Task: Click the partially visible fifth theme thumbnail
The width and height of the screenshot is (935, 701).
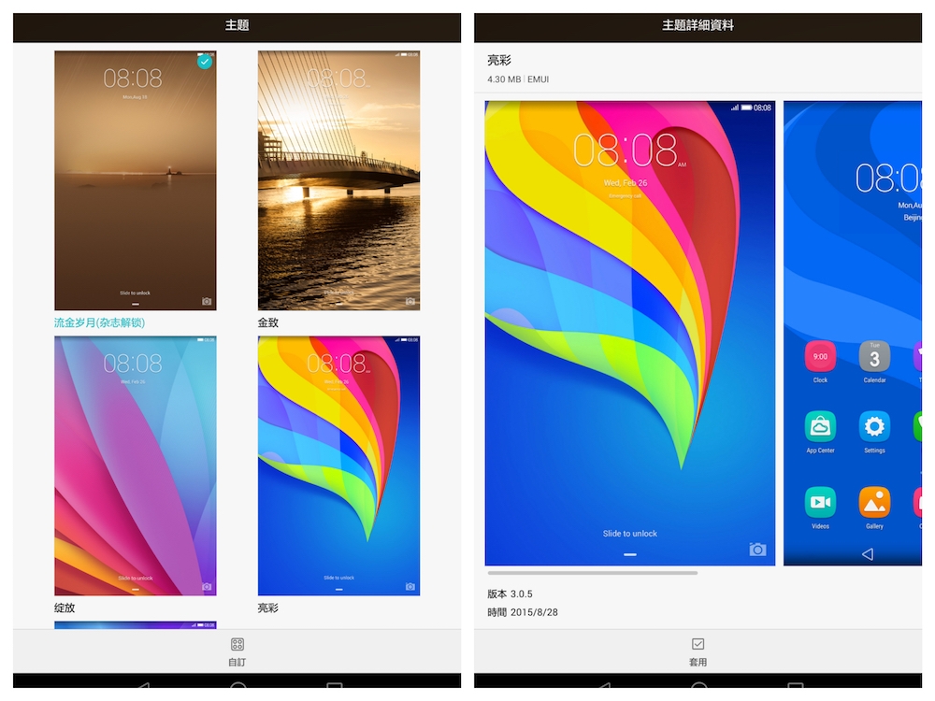Action: click(136, 624)
